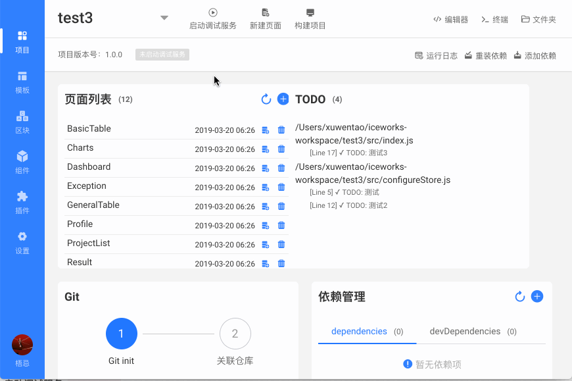
Task: Open the 设置 gear in sidebar
Action: click(22, 243)
